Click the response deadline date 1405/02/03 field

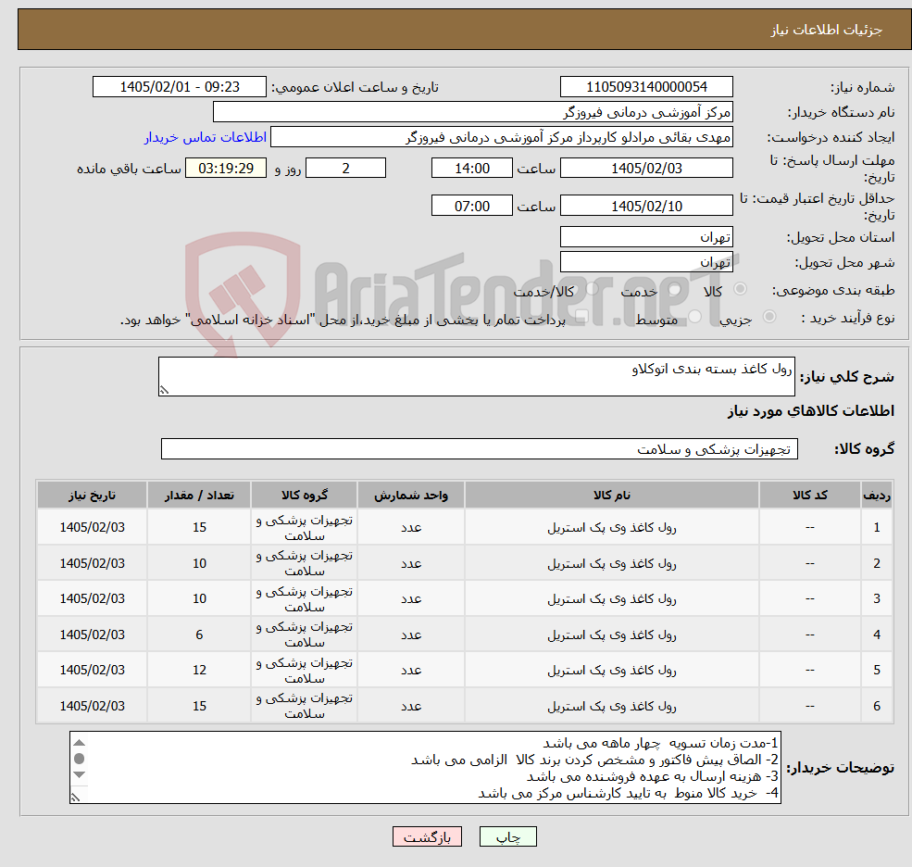pos(646,169)
